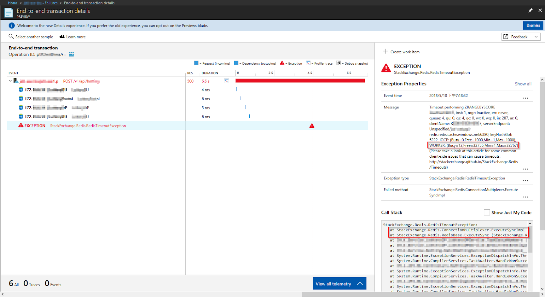Click the Select another sample search icon

[x=11, y=36]
